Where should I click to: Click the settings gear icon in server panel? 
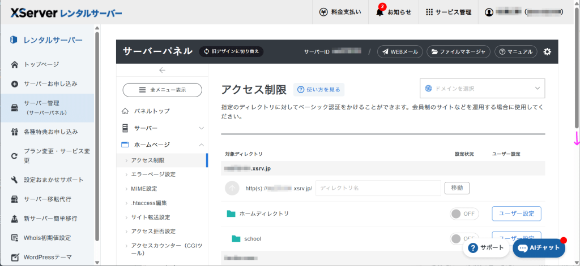click(547, 51)
